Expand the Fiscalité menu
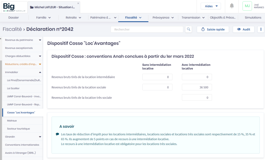Viewport: 265px width, 160px height. click(133, 18)
